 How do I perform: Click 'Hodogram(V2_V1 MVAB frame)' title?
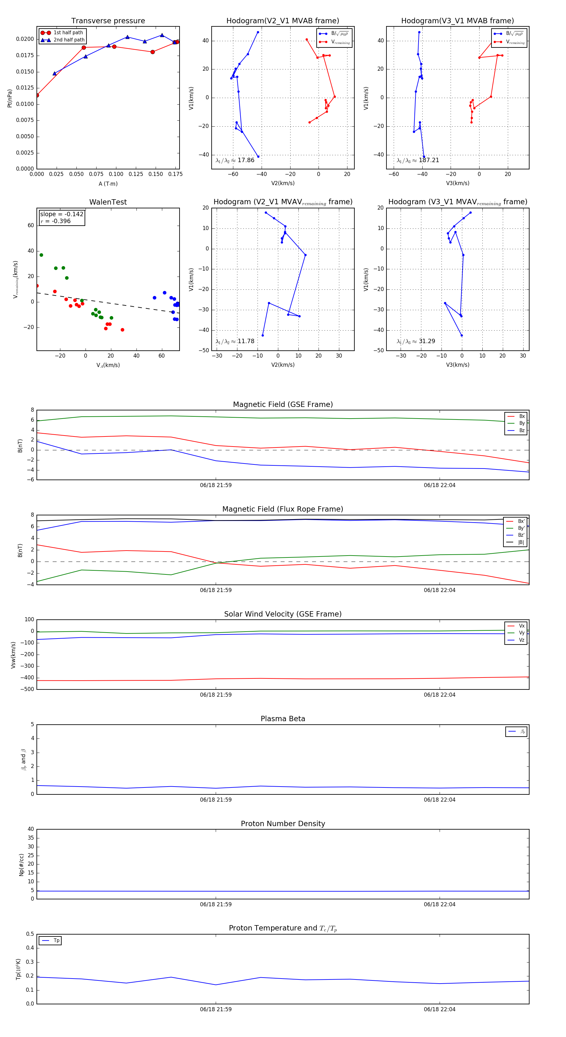pos(283,21)
